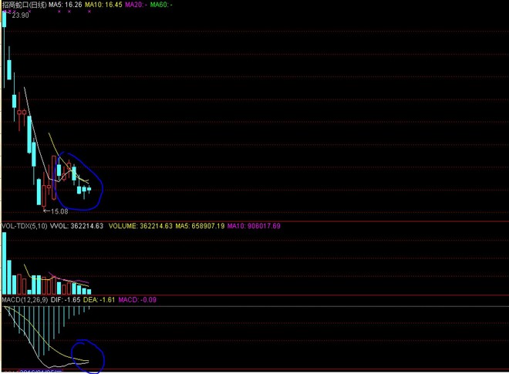The image size is (509, 374).
Task: Click the MACD: -0.09 value
Action: (137, 300)
